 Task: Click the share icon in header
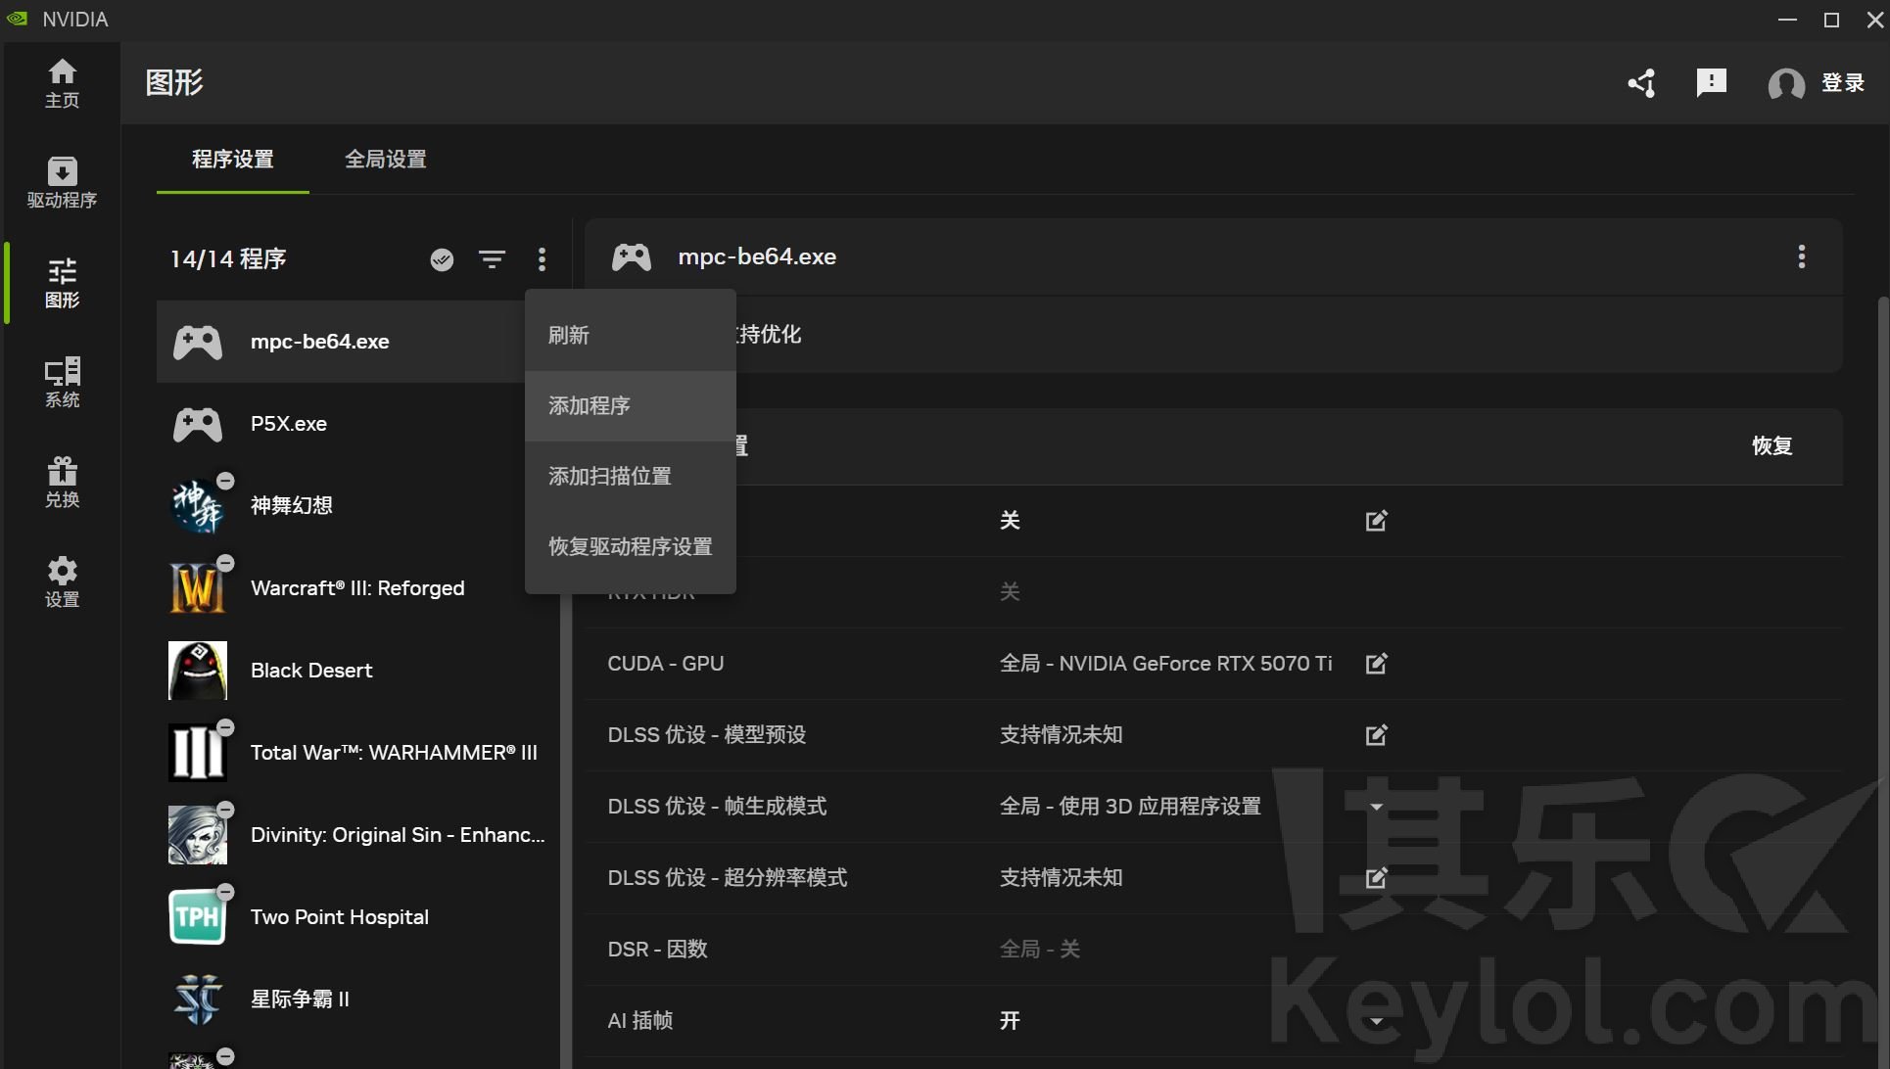pyautogui.click(x=1642, y=83)
